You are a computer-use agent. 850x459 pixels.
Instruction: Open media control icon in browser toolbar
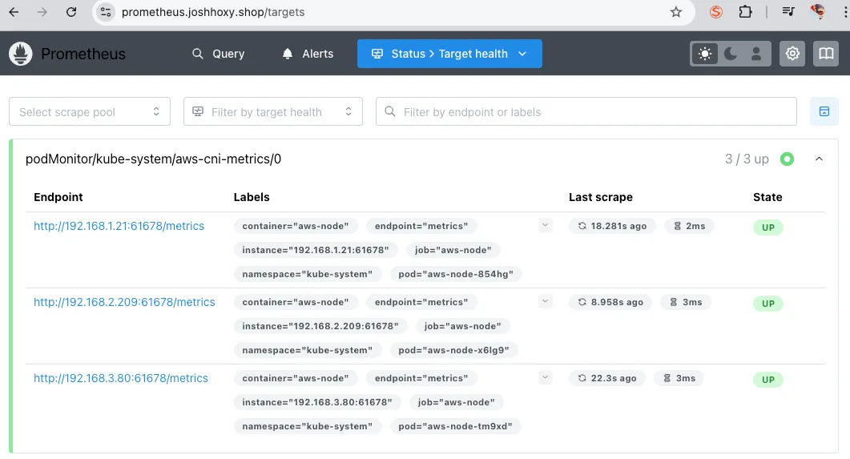coord(788,12)
